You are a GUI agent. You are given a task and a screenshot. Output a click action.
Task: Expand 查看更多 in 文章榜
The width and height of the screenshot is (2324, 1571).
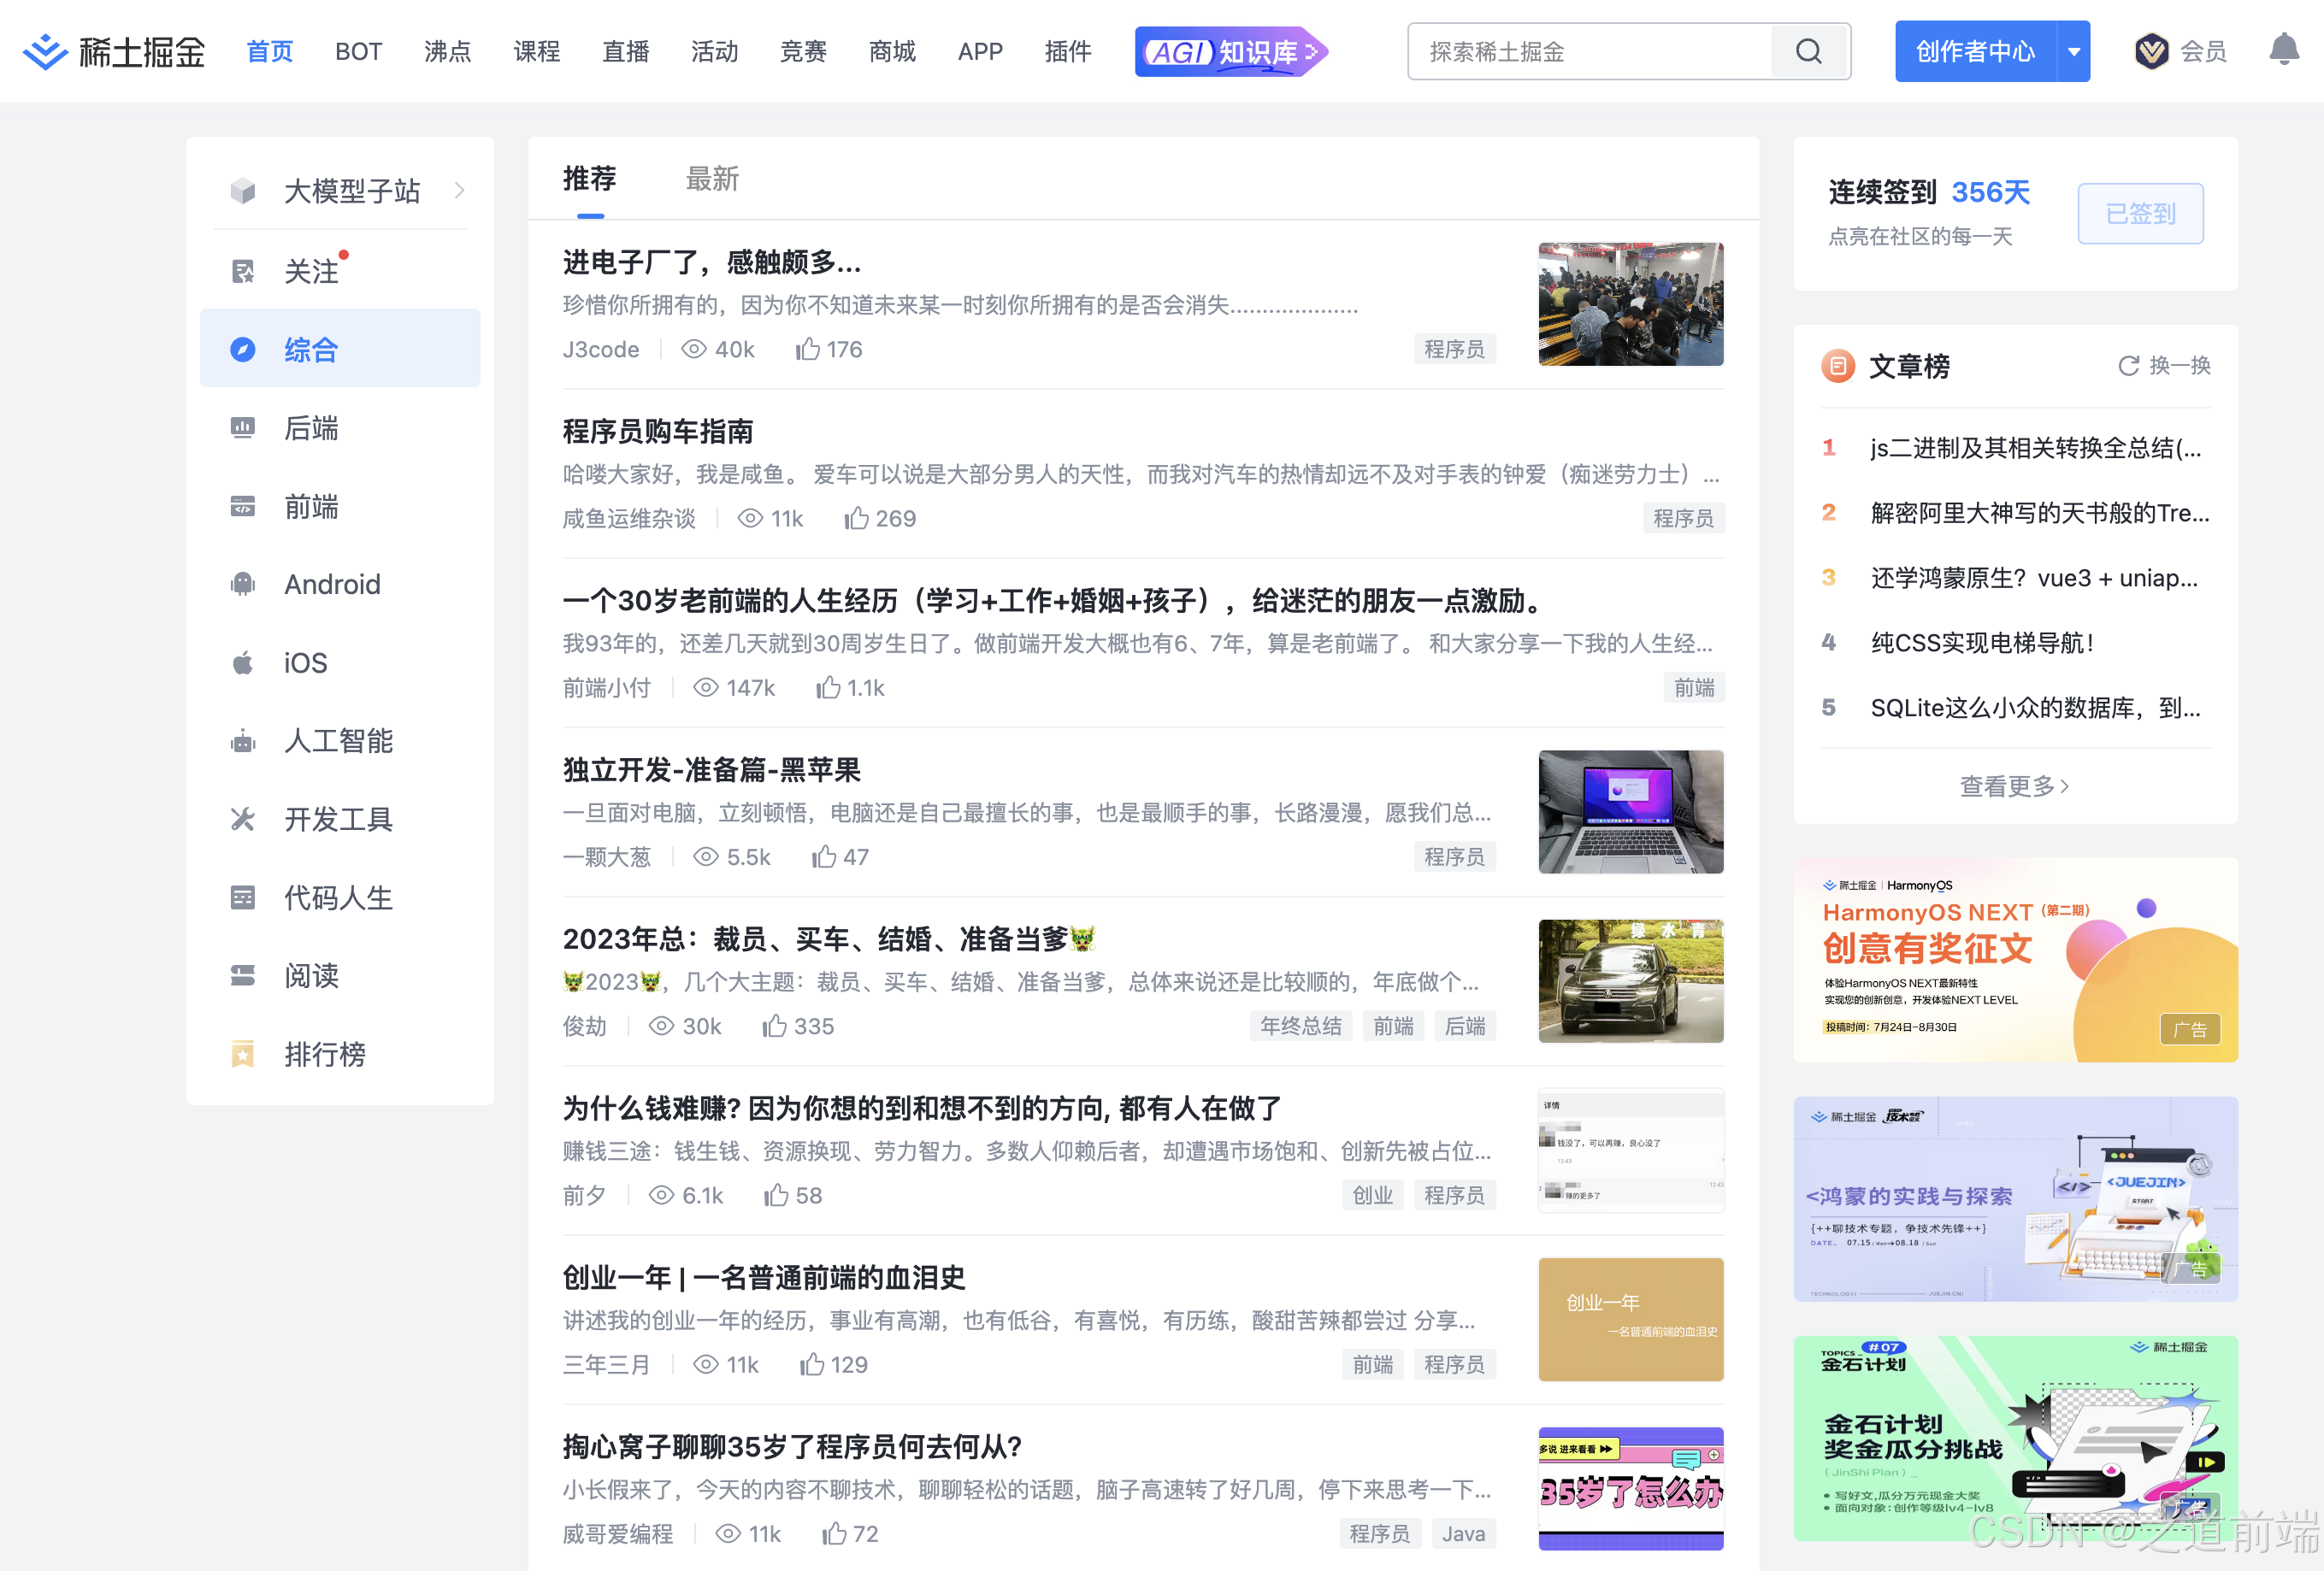point(2014,785)
